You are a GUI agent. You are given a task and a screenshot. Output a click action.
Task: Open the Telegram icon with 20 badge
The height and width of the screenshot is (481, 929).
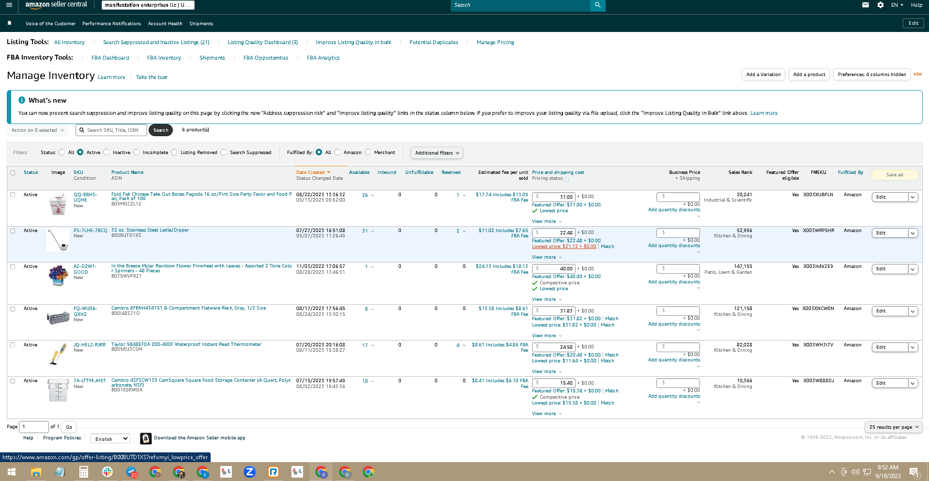click(x=131, y=472)
